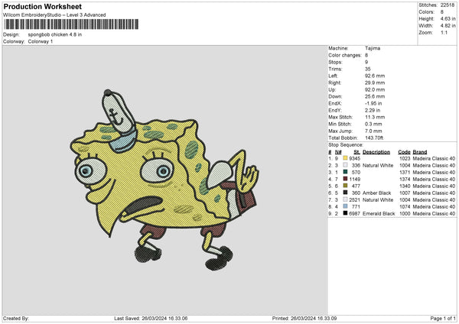The width and height of the screenshot is (459, 324).
Task: Click the 'Created By:' footer label
Action: point(16,319)
